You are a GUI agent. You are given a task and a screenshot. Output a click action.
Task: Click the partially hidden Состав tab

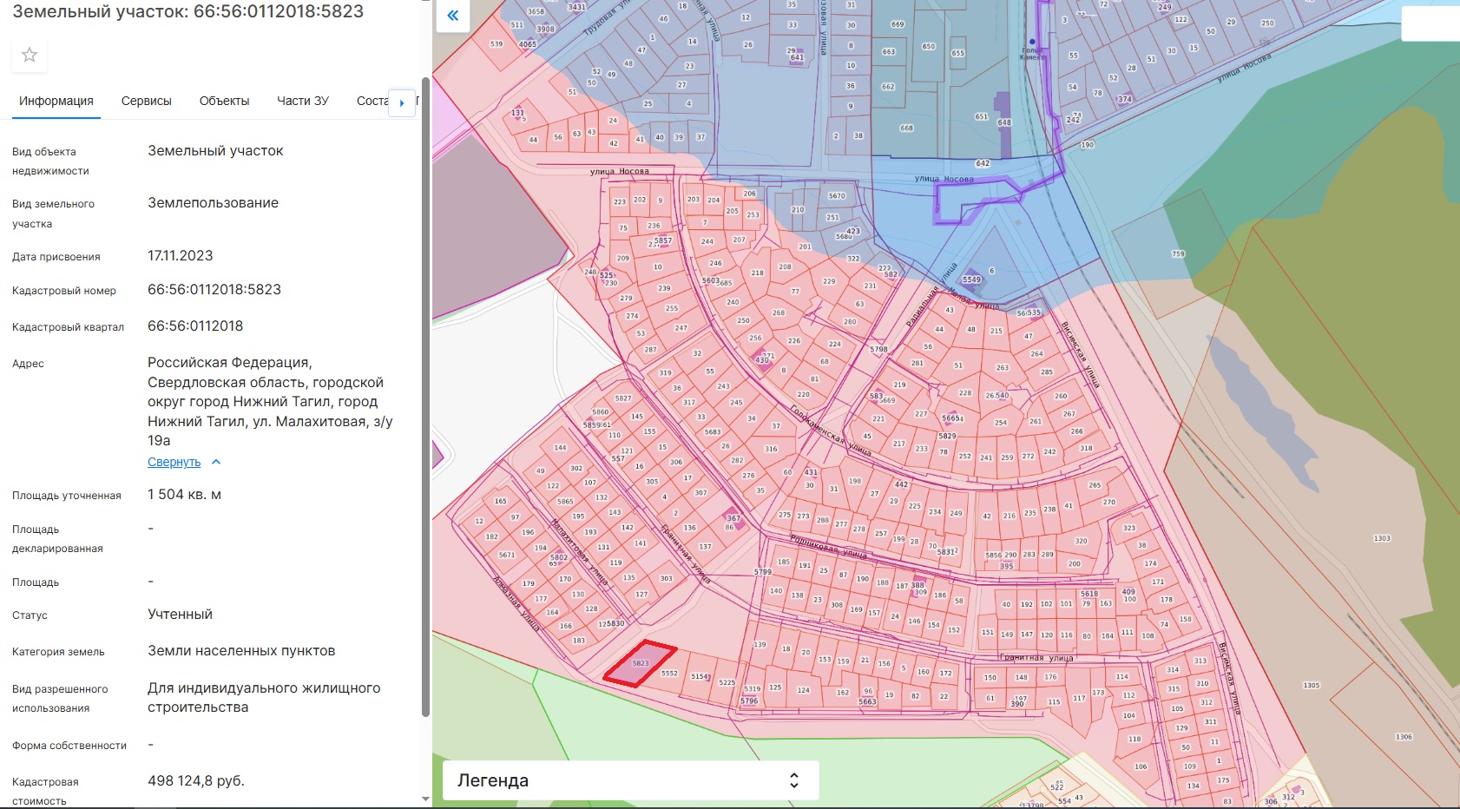pyautogui.click(x=372, y=101)
